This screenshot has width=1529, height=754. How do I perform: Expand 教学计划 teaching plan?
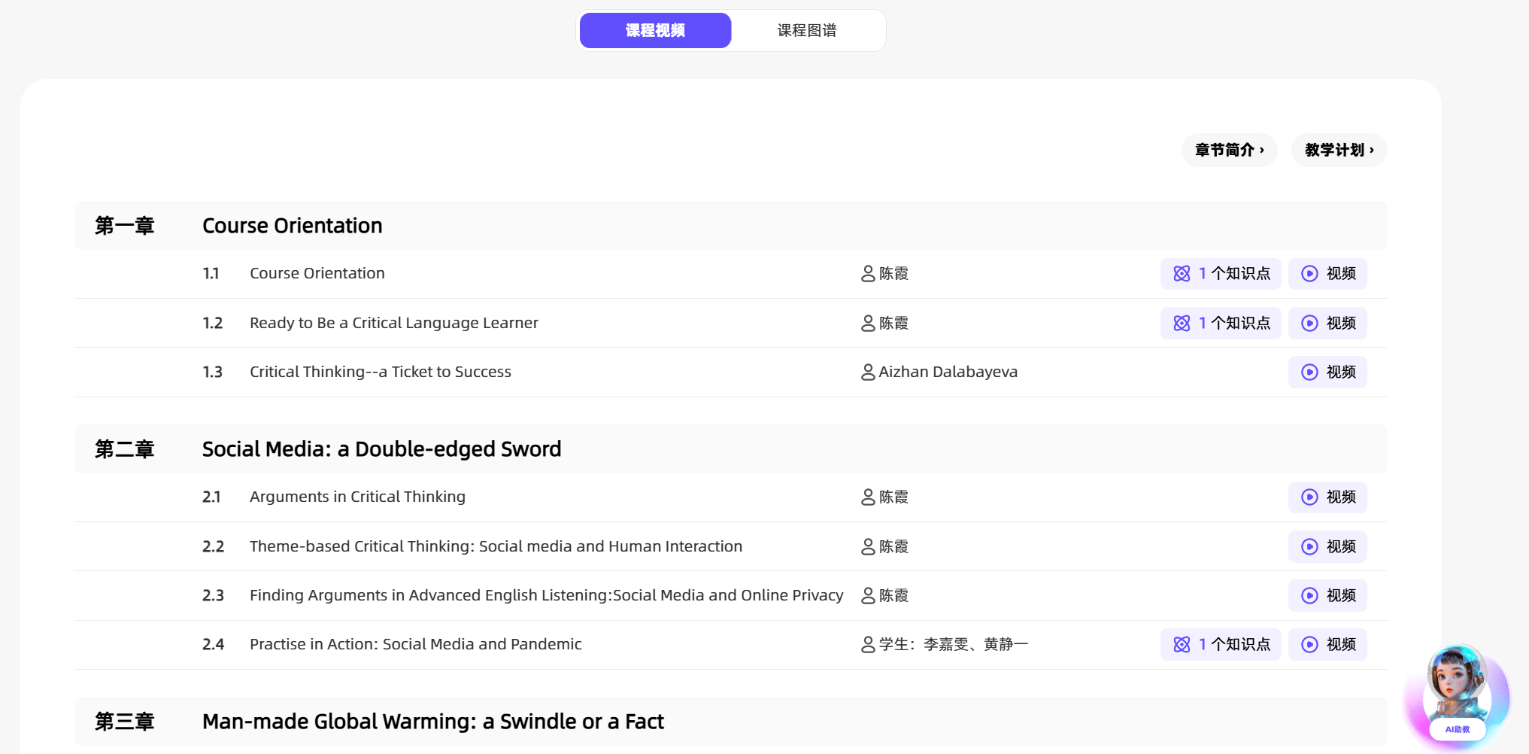(x=1339, y=150)
